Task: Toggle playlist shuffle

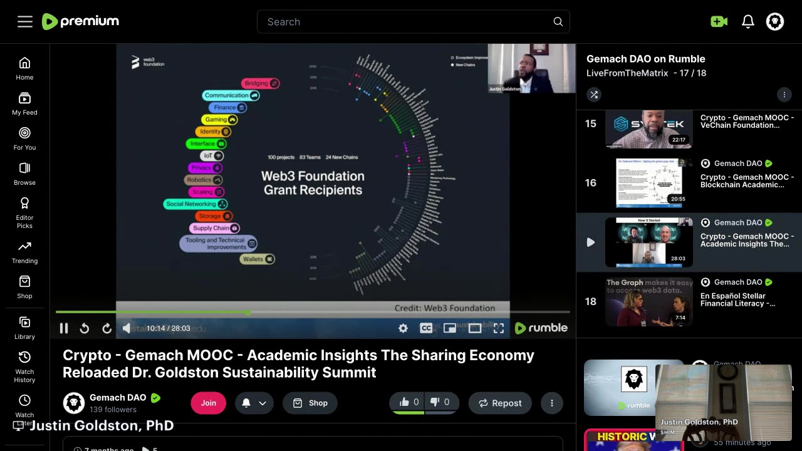Action: click(x=594, y=95)
